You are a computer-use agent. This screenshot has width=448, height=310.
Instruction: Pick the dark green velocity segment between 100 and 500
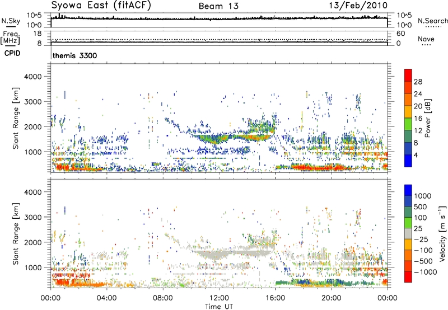[x=408, y=212]
